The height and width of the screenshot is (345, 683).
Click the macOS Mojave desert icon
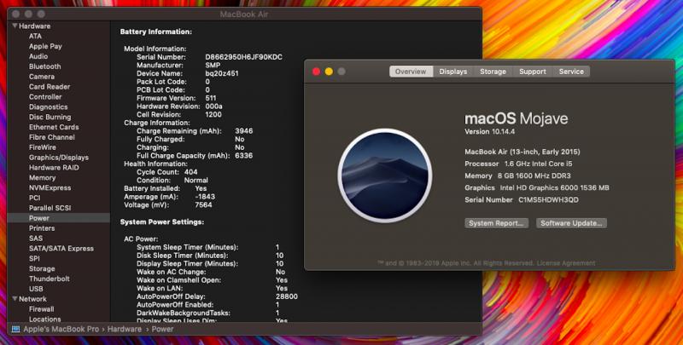[x=385, y=175]
